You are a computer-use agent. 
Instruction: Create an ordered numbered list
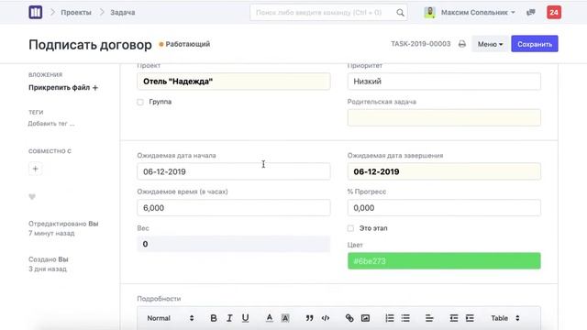pyautogui.click(x=389, y=318)
